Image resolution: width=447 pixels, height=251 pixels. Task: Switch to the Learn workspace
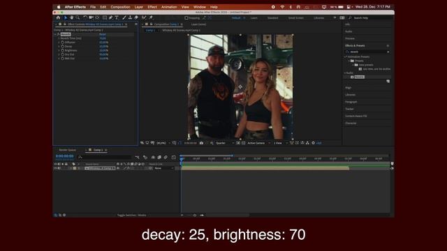254,17
